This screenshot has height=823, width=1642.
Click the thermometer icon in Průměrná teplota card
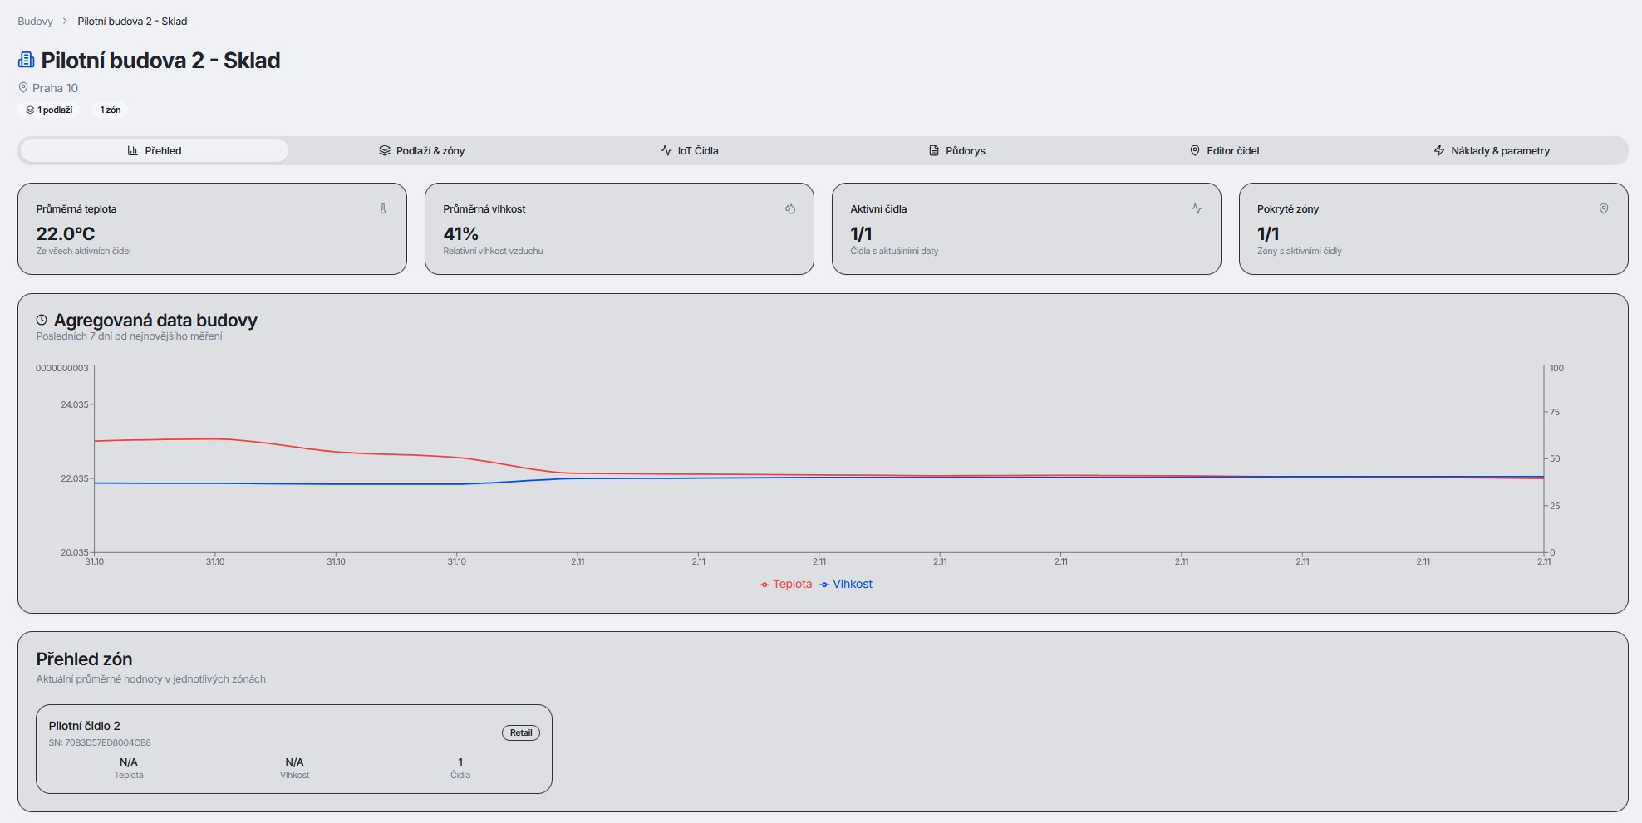point(383,209)
